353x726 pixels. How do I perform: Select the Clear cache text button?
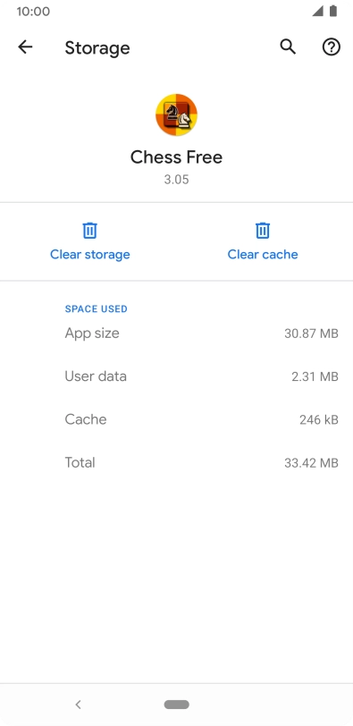coord(263,254)
